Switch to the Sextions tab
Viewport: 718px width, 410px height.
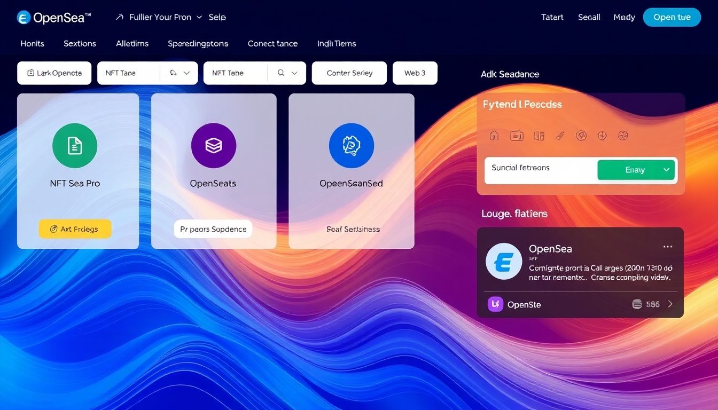(80, 43)
